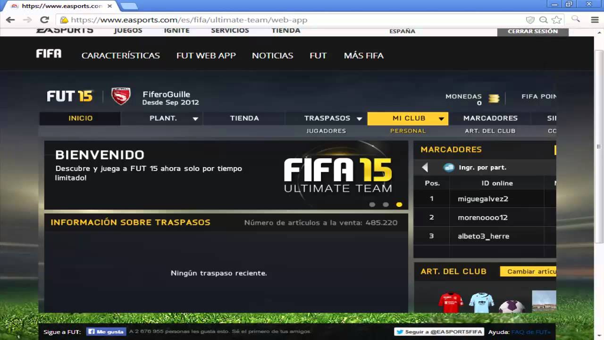Select the light blue away kit item
This screenshot has width=604, height=340.
click(x=481, y=303)
